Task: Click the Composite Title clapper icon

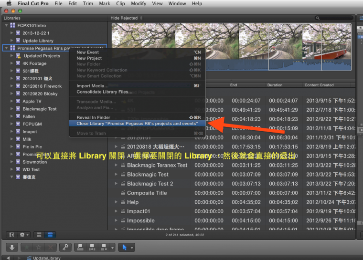Action: pos(123,193)
